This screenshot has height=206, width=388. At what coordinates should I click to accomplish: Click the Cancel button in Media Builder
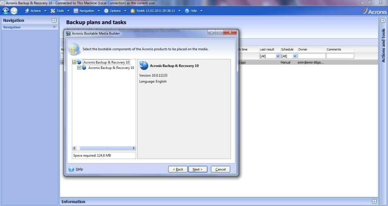220,169
